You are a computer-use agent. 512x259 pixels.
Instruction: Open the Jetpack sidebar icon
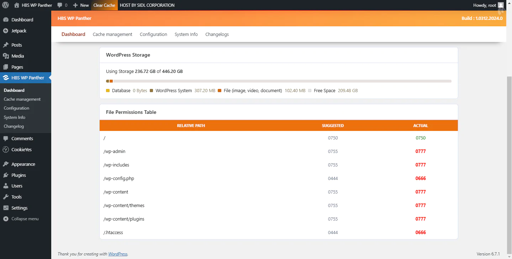point(6,31)
